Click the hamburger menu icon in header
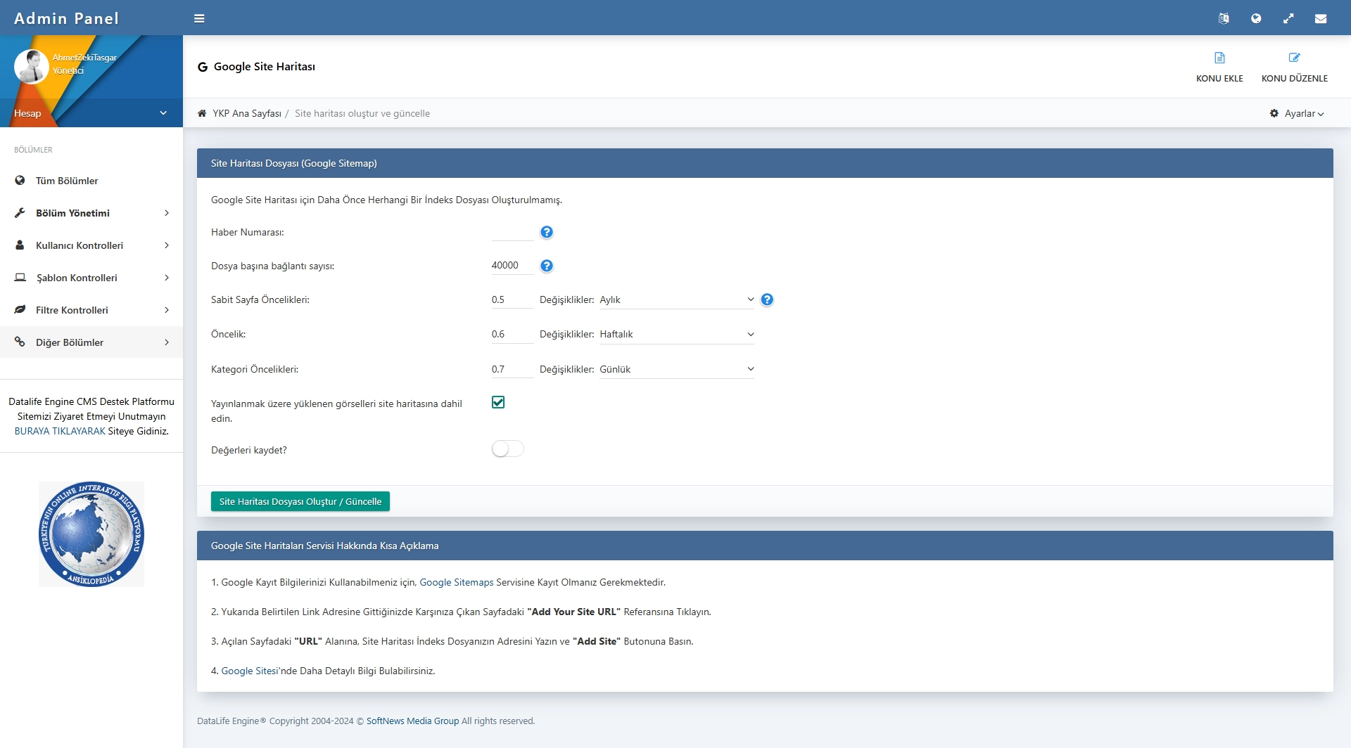1351x748 pixels. point(199,18)
